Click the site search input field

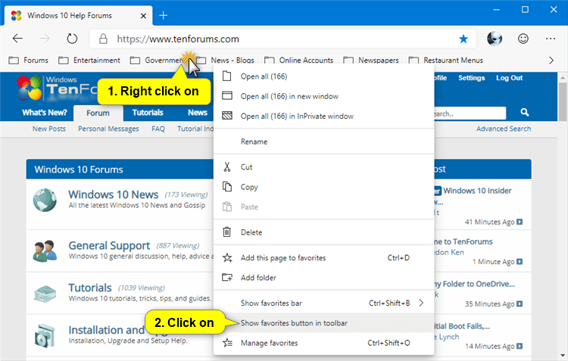tap(470, 114)
